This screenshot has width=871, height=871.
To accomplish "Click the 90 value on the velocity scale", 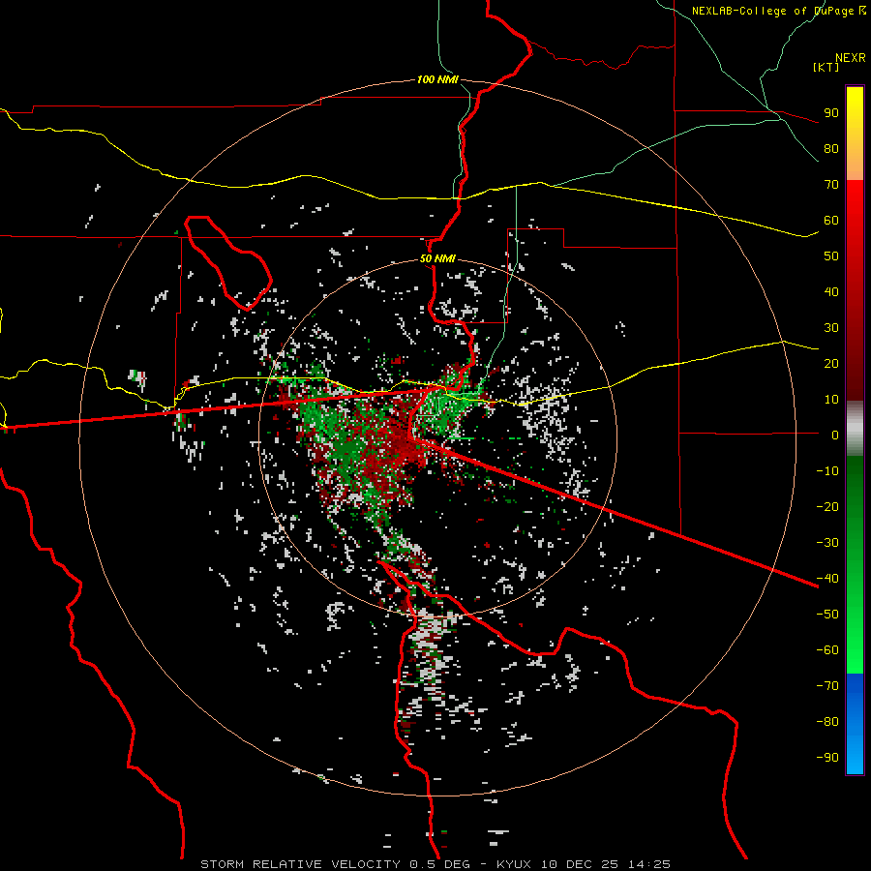I will 831,113.
